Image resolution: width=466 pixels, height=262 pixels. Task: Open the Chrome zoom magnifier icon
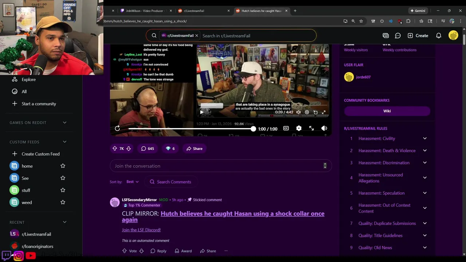click(353, 21)
